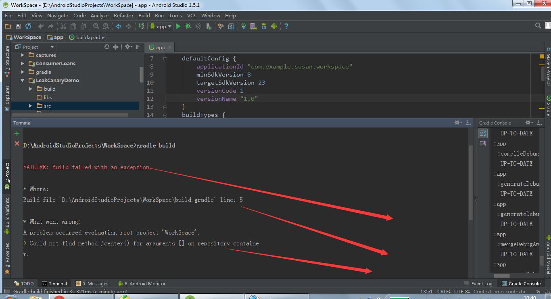Click the Replace toolbar icon
Viewport: 551px width, 299px height.
point(106,26)
